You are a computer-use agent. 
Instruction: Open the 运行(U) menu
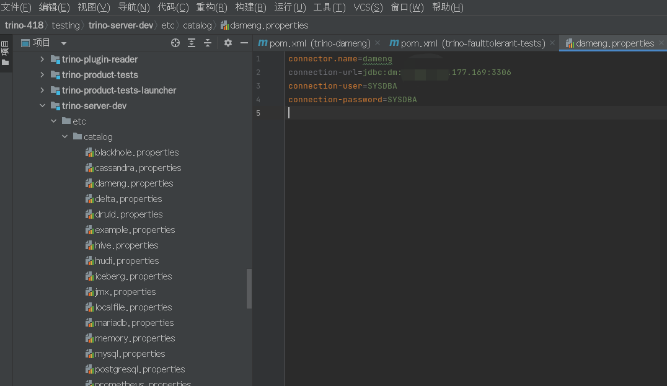coord(289,7)
